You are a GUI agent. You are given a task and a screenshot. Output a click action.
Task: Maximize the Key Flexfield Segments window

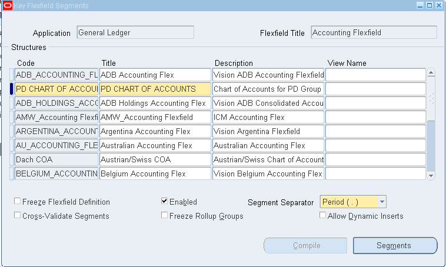pyautogui.click(x=430, y=5)
